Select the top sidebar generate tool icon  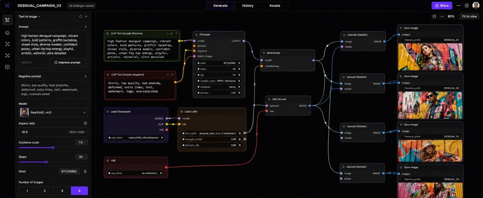(8, 20)
